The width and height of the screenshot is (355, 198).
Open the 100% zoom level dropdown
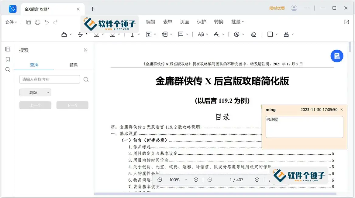pyautogui.click(x=177, y=180)
